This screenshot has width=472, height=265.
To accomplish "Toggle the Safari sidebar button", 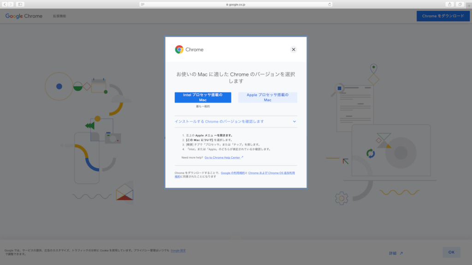I will point(20,4).
